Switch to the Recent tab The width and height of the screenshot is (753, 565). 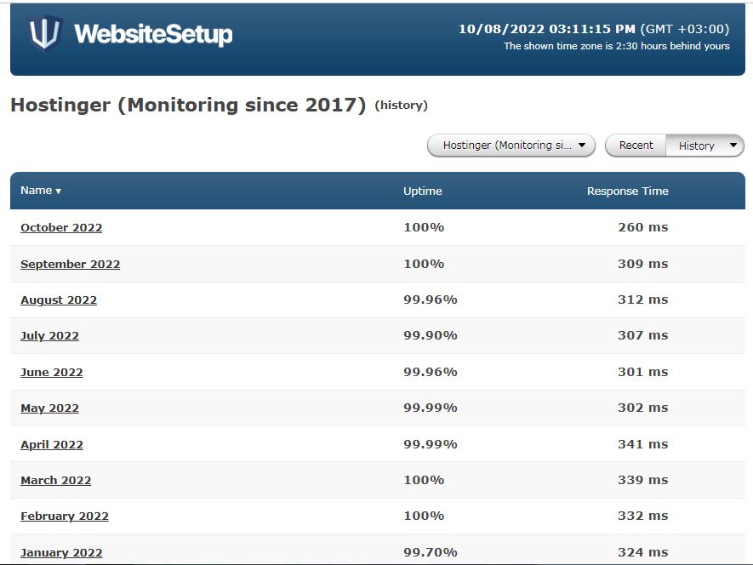[x=636, y=146]
